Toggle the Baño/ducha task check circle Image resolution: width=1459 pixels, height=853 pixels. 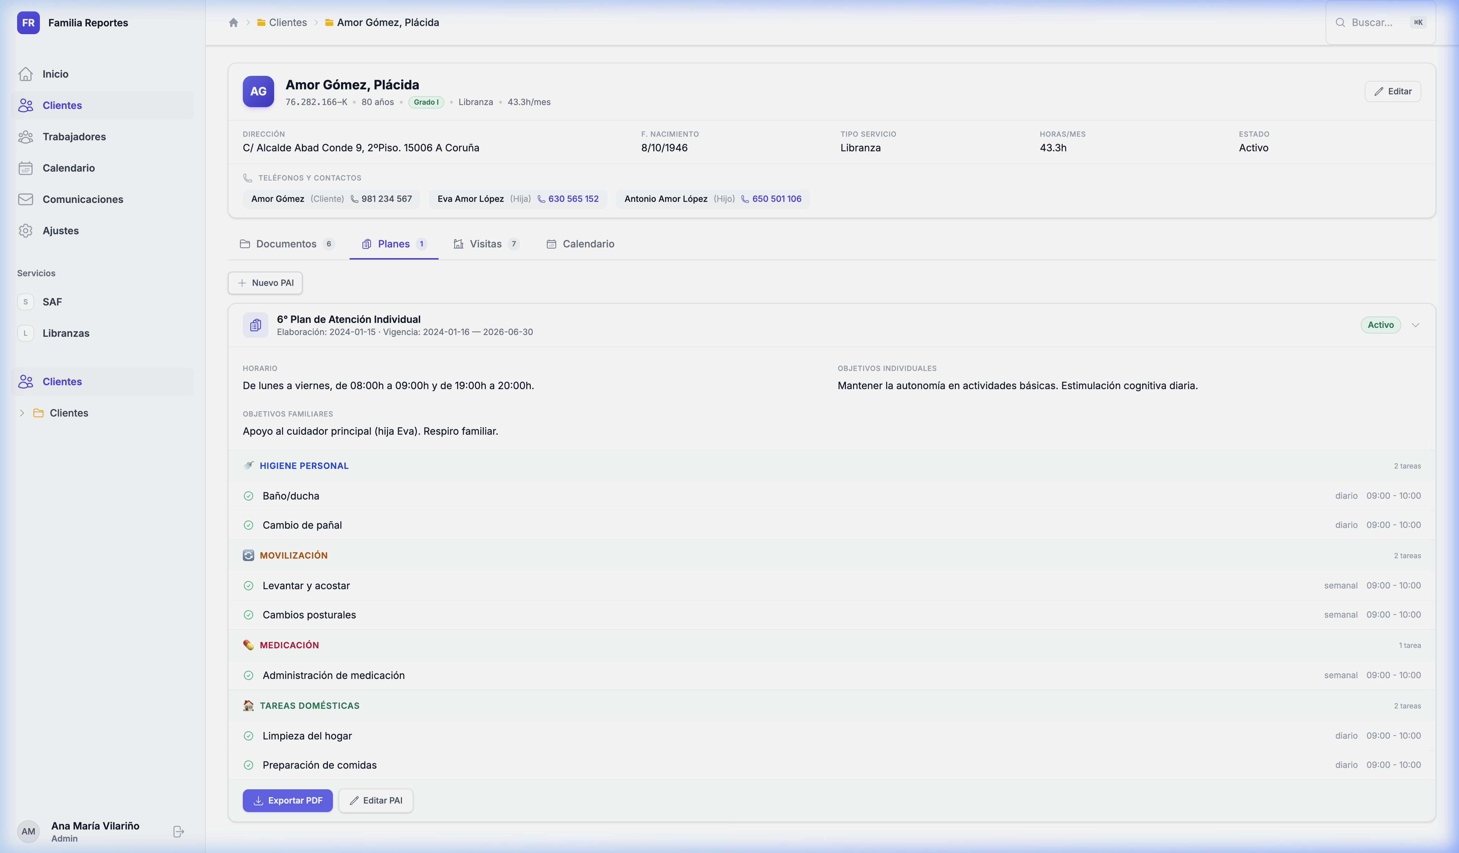point(249,496)
